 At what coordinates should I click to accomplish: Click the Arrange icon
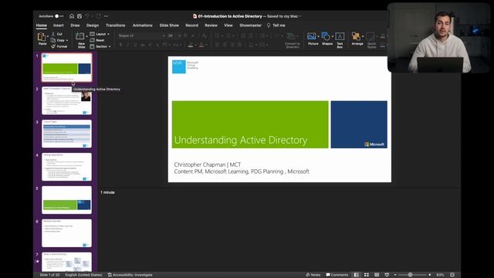357,36
